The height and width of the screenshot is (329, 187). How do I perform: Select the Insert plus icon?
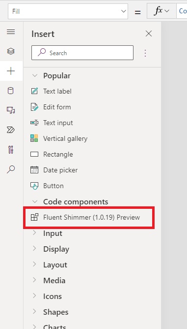pyautogui.click(x=11, y=71)
